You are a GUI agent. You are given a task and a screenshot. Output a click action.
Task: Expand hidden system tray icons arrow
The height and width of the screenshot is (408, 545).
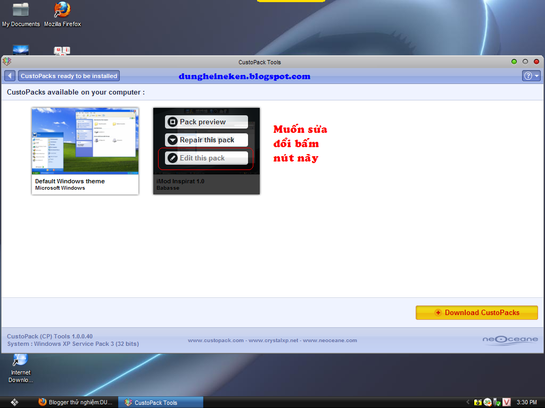[468, 402]
